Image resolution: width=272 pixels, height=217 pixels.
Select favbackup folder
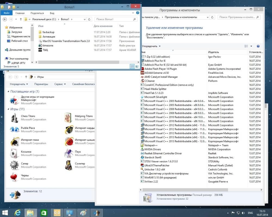click(x=48, y=32)
